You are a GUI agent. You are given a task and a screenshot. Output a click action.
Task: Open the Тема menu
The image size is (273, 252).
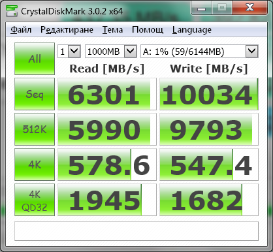click(112, 30)
